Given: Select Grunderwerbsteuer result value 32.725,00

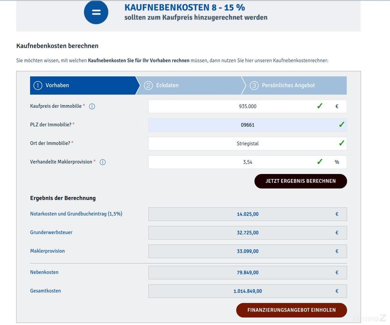Looking at the screenshot, I should 248,233.
